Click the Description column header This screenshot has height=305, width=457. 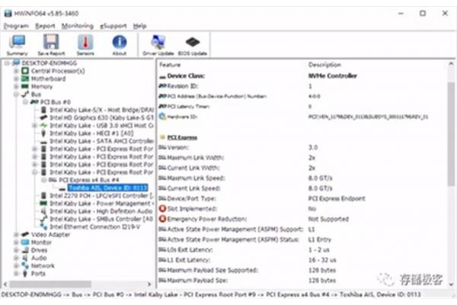click(324, 65)
